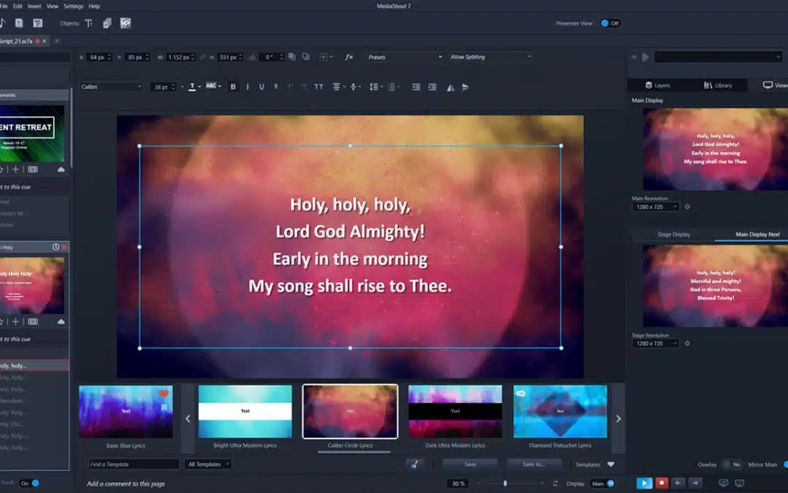The width and height of the screenshot is (788, 493).
Task: Apply italic formatting from the text toolbar
Action: click(x=247, y=86)
